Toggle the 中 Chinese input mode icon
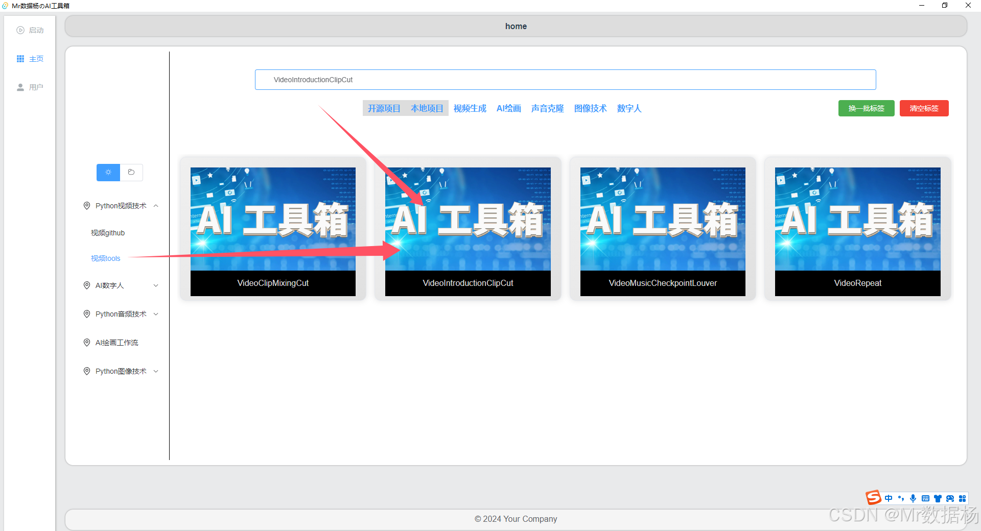The image size is (981, 531). 889,498
